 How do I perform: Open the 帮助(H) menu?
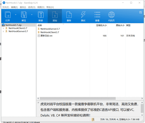coord(50,7)
